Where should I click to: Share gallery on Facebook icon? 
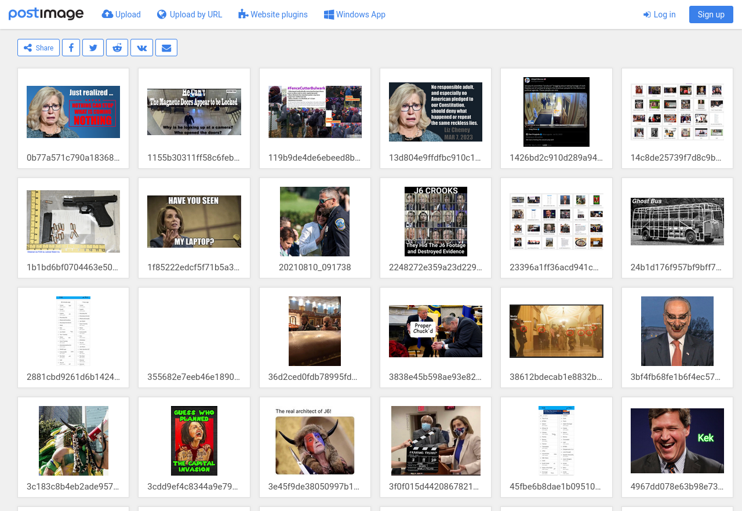71,48
